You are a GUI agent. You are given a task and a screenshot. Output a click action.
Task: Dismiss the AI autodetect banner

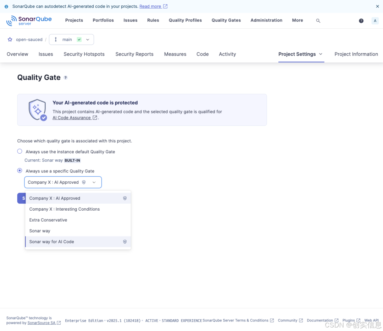377,6
